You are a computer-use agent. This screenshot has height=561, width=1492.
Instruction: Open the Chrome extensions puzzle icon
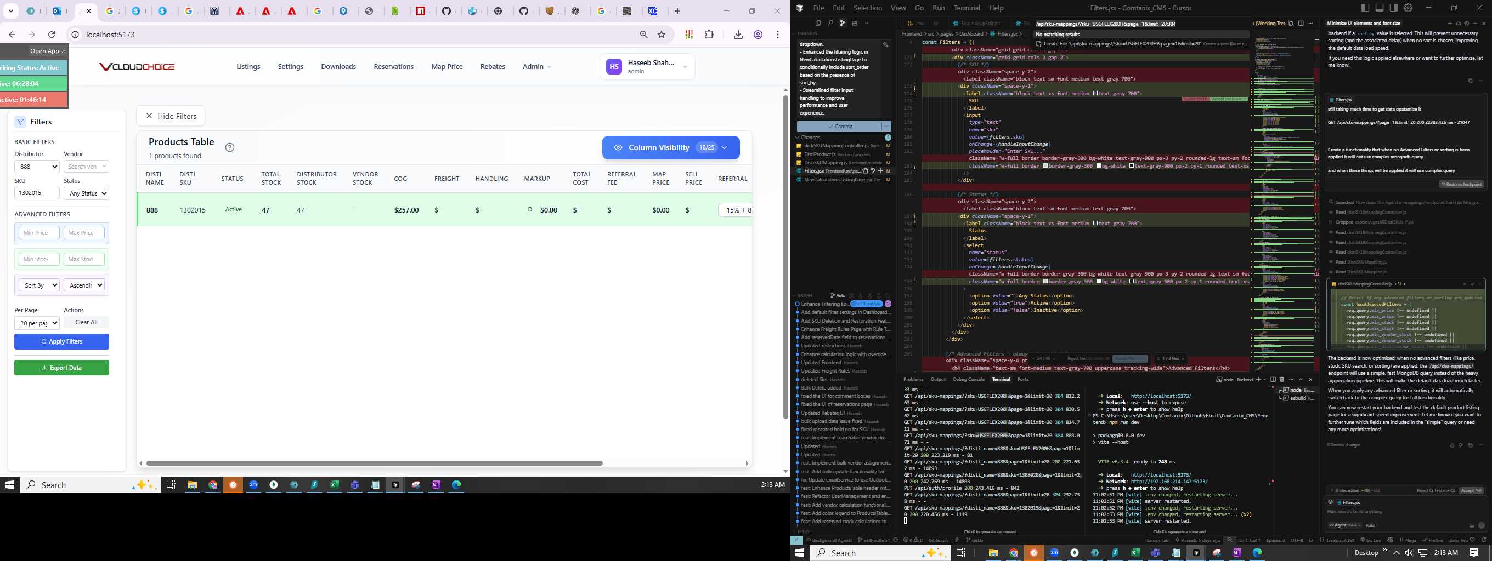pyautogui.click(x=709, y=35)
